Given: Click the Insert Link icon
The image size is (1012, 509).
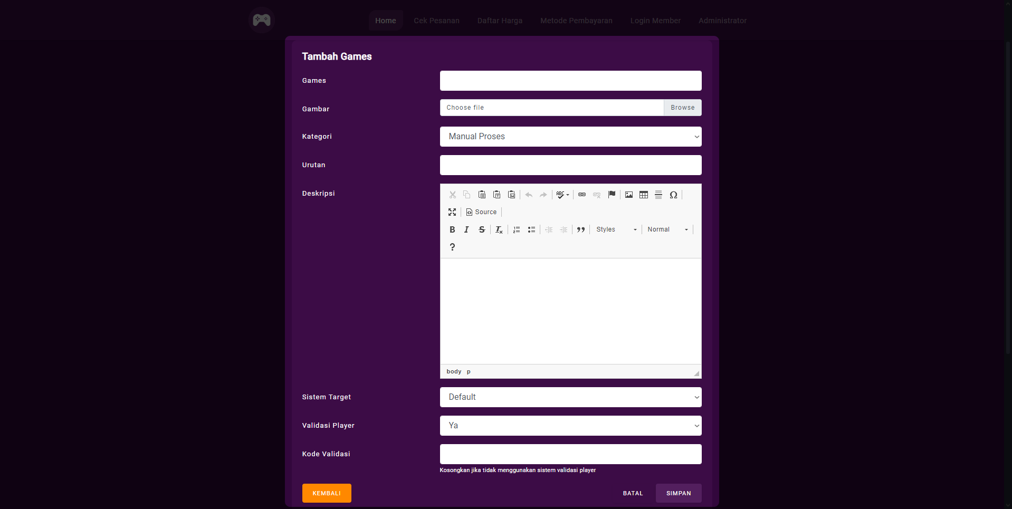Looking at the screenshot, I should click(582, 195).
